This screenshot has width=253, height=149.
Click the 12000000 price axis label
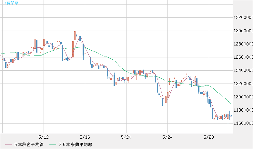[243, 97]
